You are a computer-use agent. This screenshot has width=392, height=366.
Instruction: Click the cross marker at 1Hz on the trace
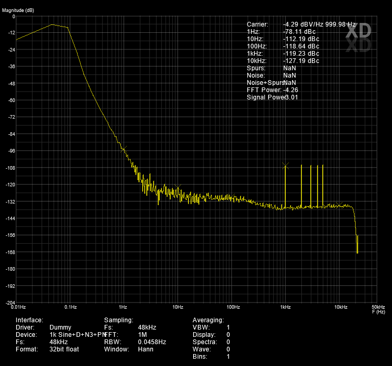point(124,149)
